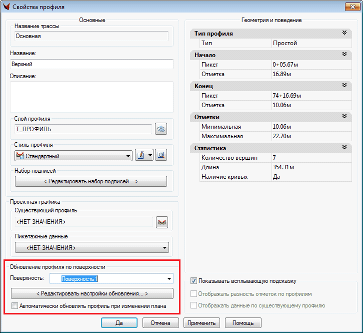The width and height of the screenshot is (363, 333).
Task: Open the Пикетажные данные dropdown
Action: (165, 247)
